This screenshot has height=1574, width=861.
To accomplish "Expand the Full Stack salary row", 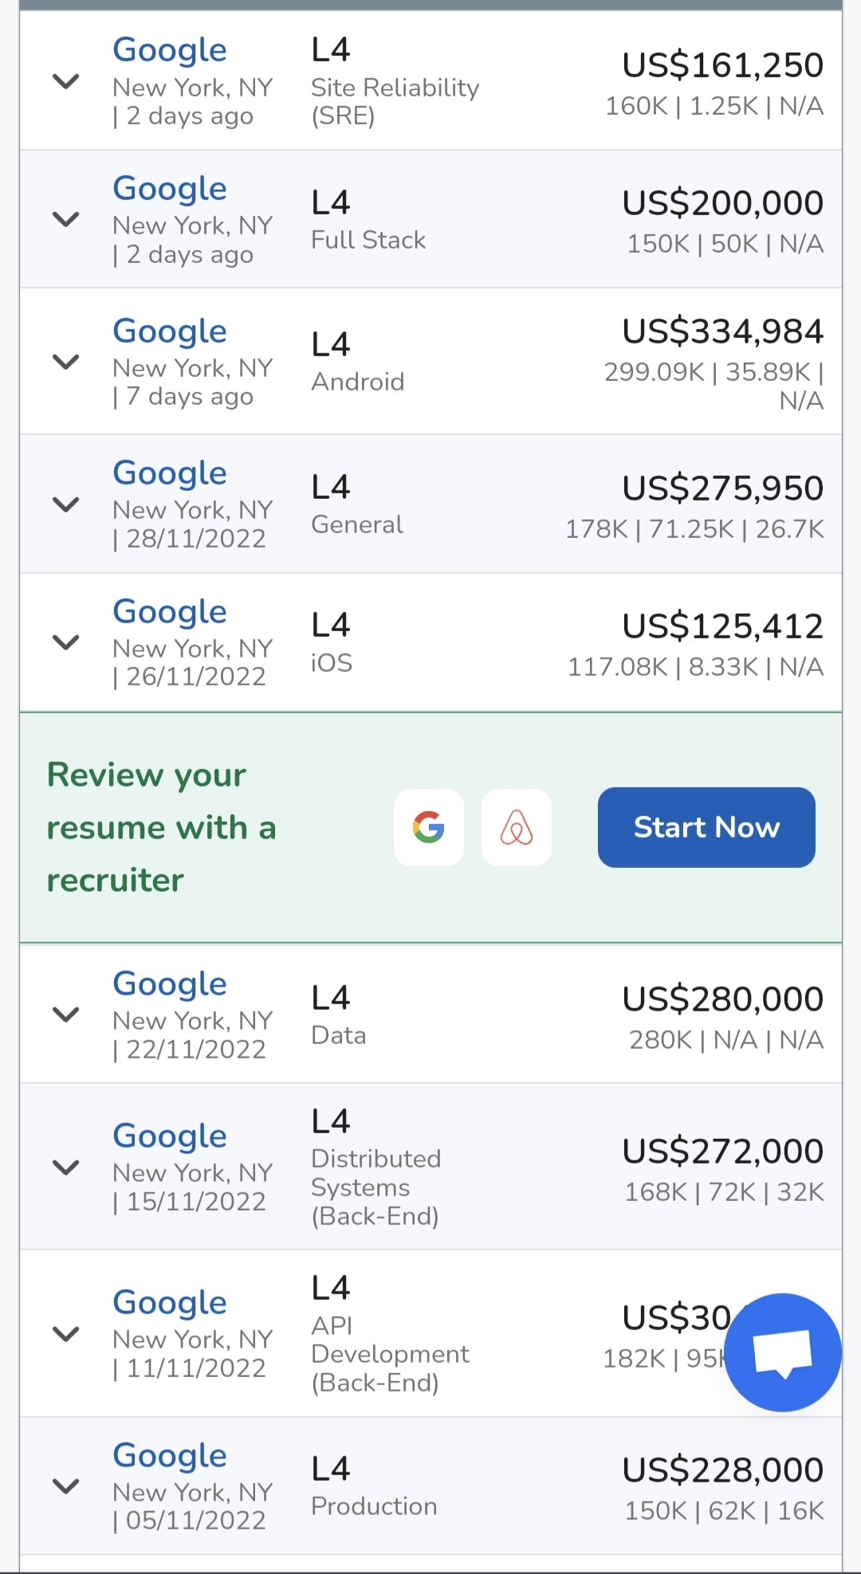I will (x=65, y=218).
